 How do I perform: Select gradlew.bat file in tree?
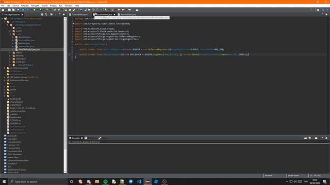click(x=15, y=117)
